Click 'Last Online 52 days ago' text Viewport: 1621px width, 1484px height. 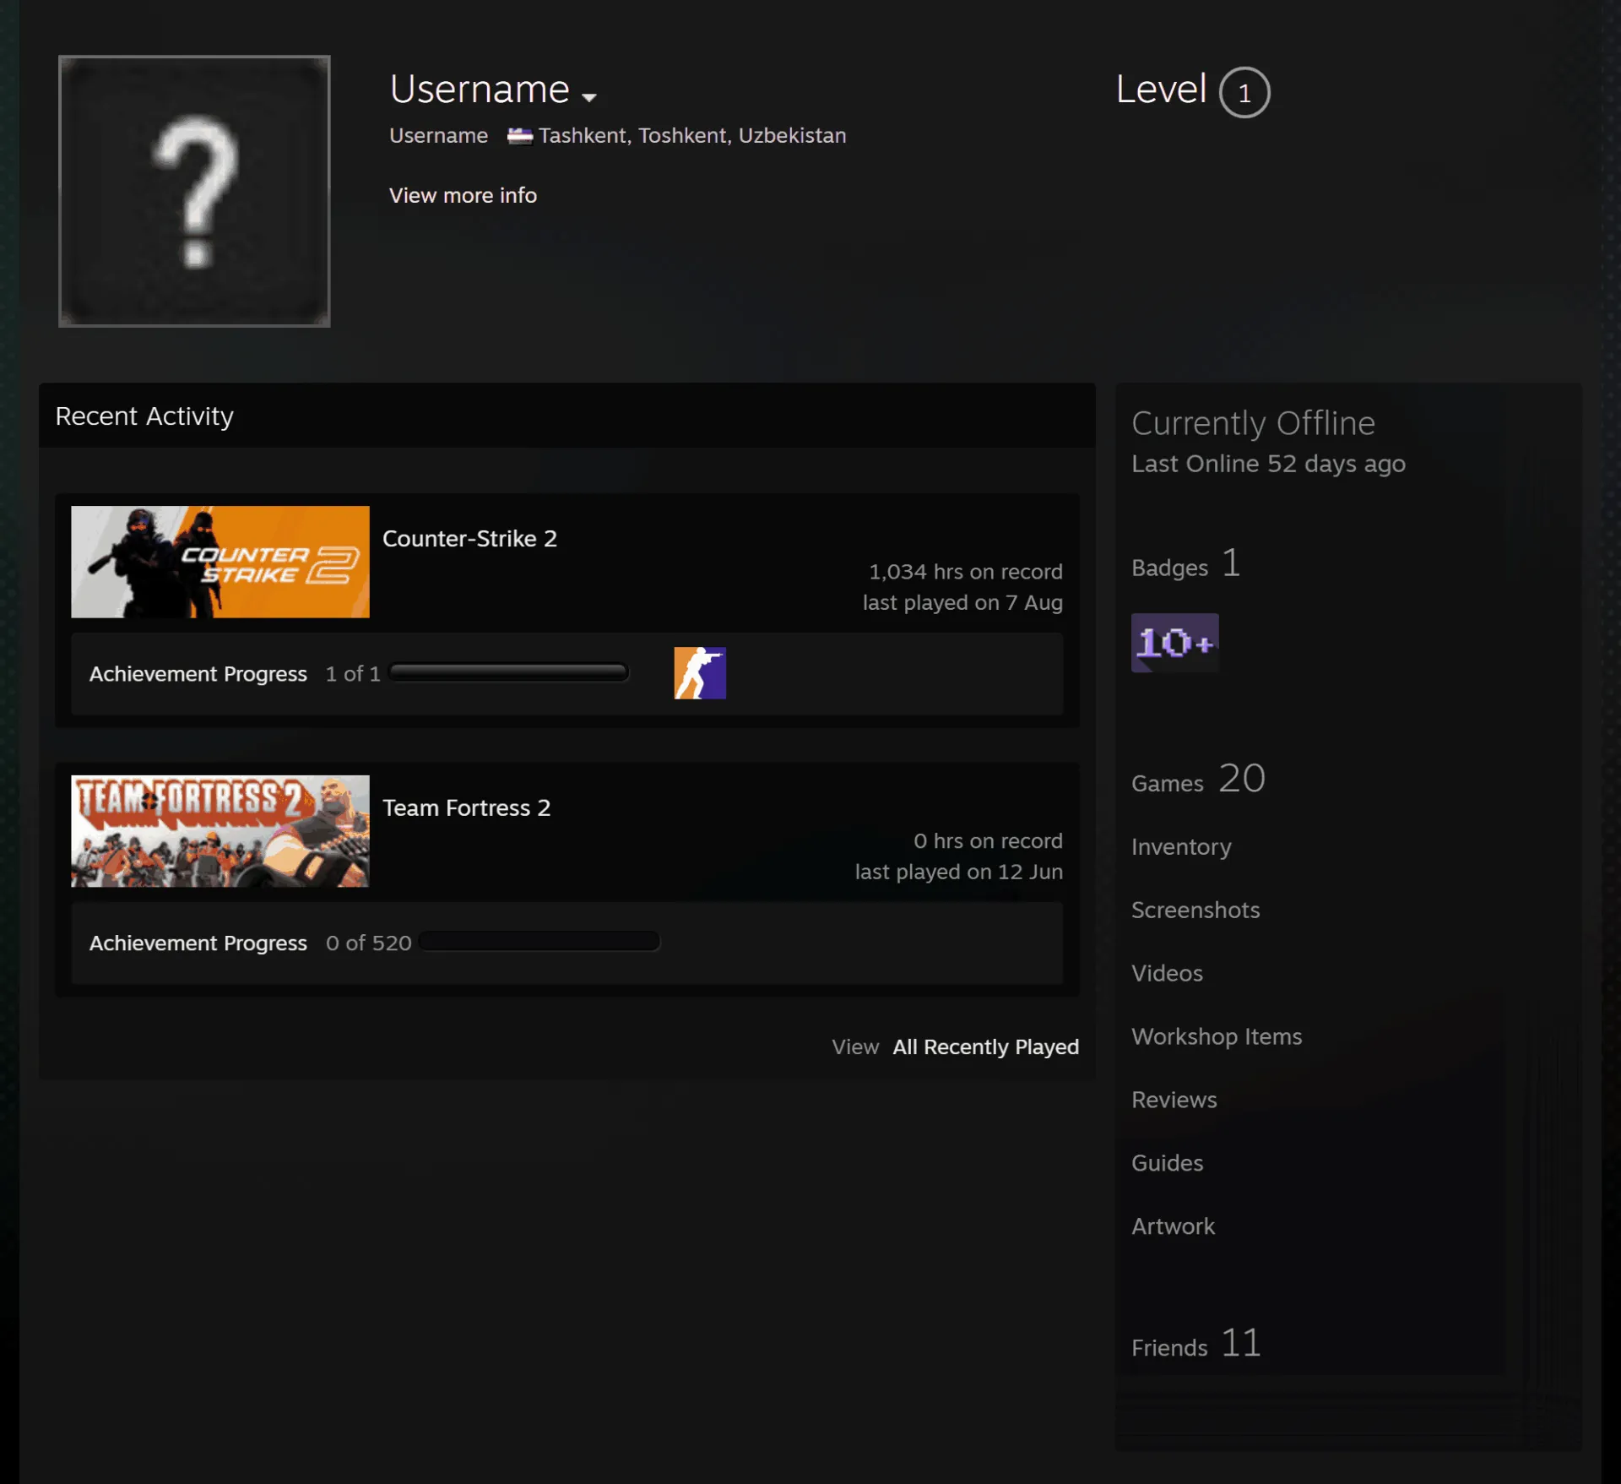point(1268,464)
